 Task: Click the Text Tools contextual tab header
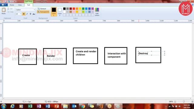[x=28, y=1]
